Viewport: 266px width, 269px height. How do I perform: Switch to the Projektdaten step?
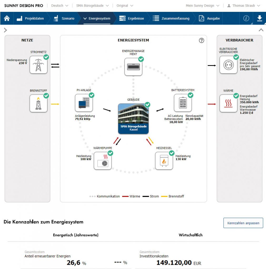click(x=34, y=18)
